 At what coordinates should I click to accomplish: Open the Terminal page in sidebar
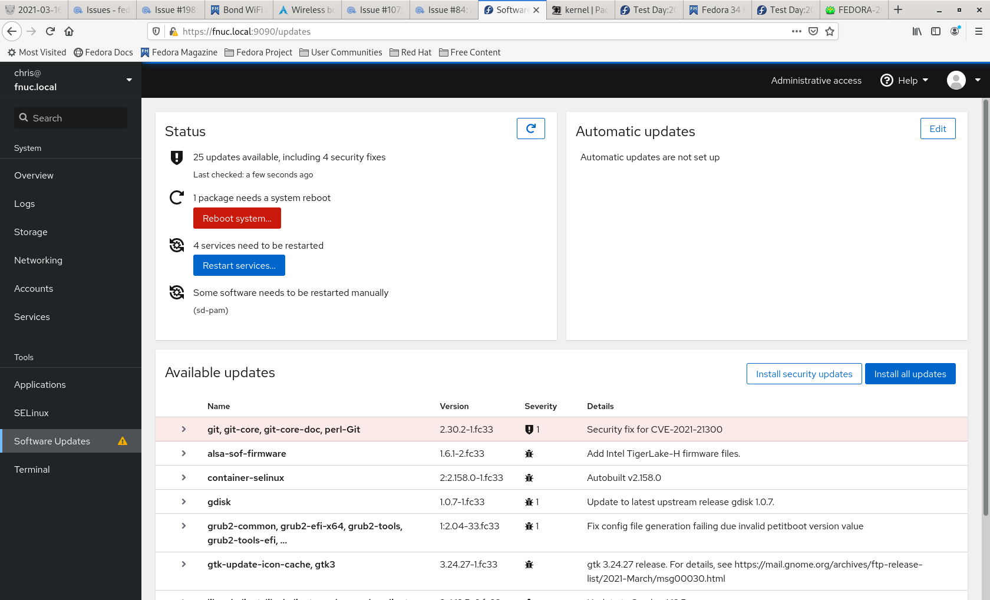pos(71,469)
